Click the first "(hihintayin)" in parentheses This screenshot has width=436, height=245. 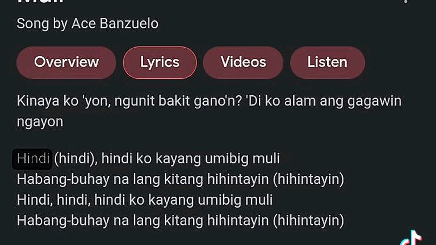pyautogui.click(x=308, y=179)
